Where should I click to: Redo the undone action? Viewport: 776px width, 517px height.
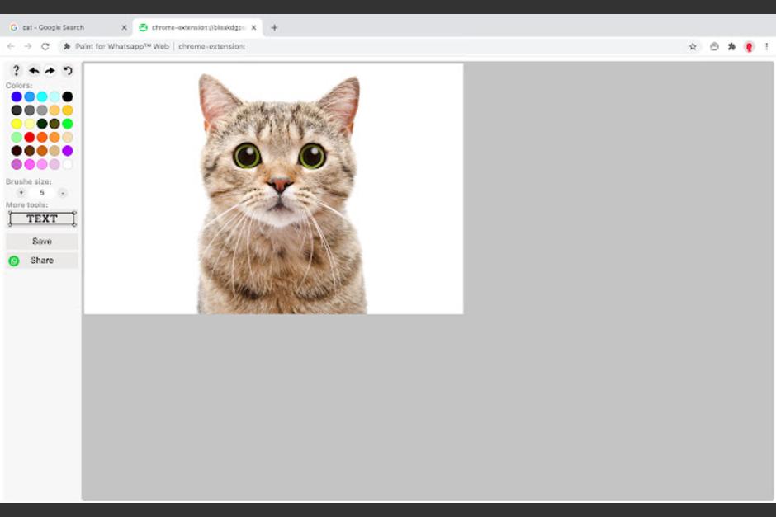(50, 71)
